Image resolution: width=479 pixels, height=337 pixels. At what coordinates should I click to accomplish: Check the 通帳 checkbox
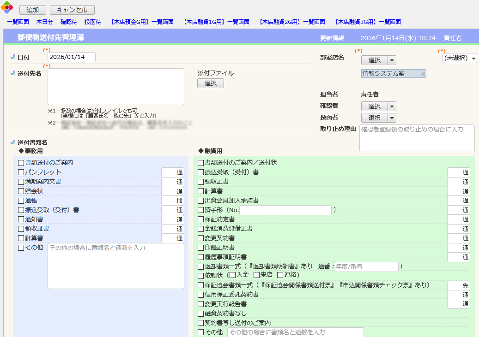[20, 200]
